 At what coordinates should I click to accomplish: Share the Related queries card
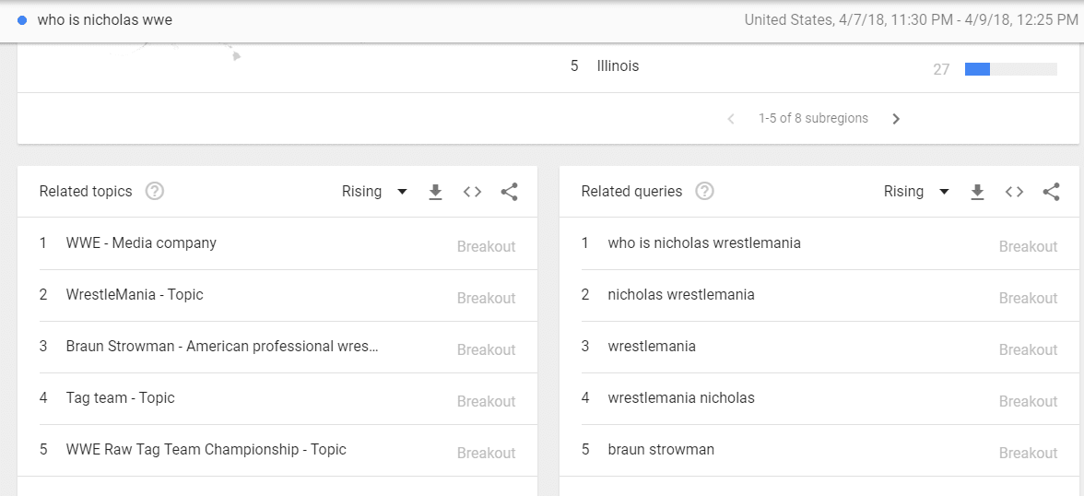click(x=1052, y=192)
